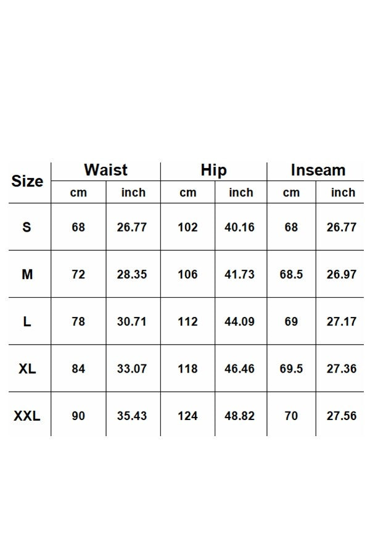Select the L size row label
Screen dimensions: 370x556
(x=27, y=322)
